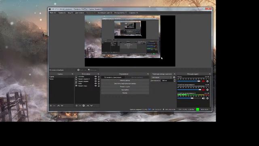Viewport: 259px width, 146px height.
Task: Open the Справка menu
Action: 134,13
